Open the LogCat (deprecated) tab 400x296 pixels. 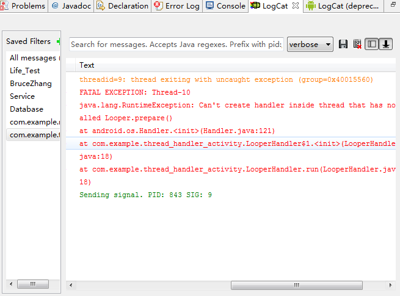point(343,5)
